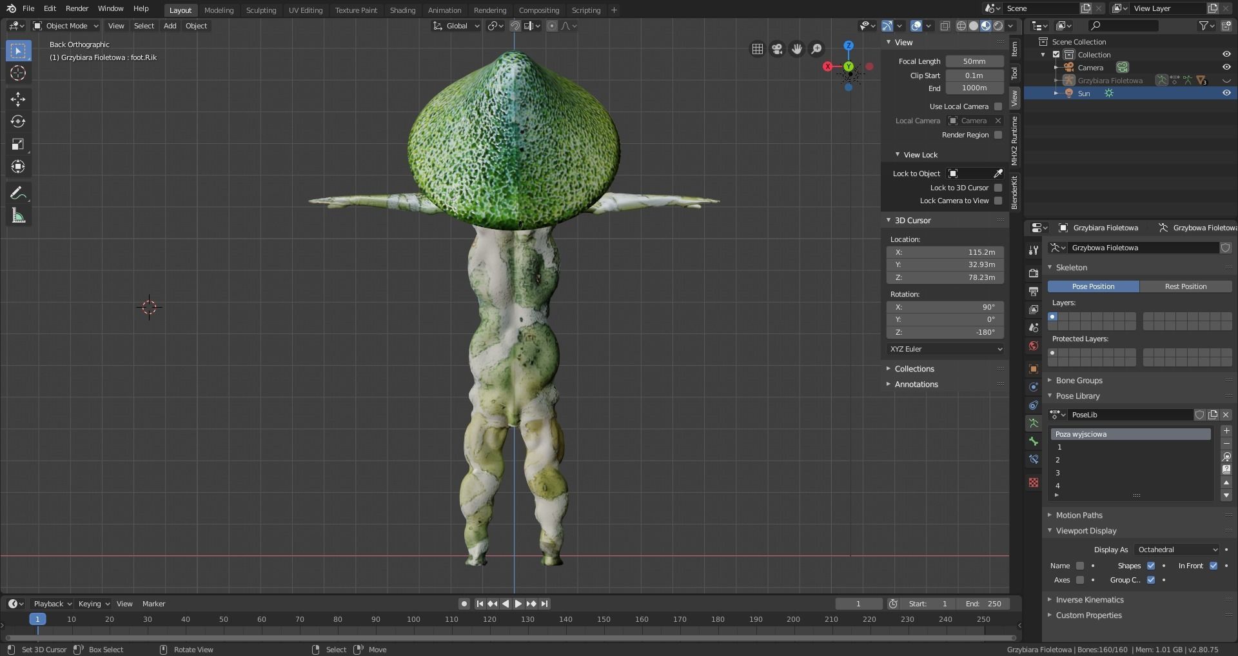This screenshot has width=1238, height=656.
Task: Expand the Motion Paths panel
Action: pyautogui.click(x=1079, y=515)
